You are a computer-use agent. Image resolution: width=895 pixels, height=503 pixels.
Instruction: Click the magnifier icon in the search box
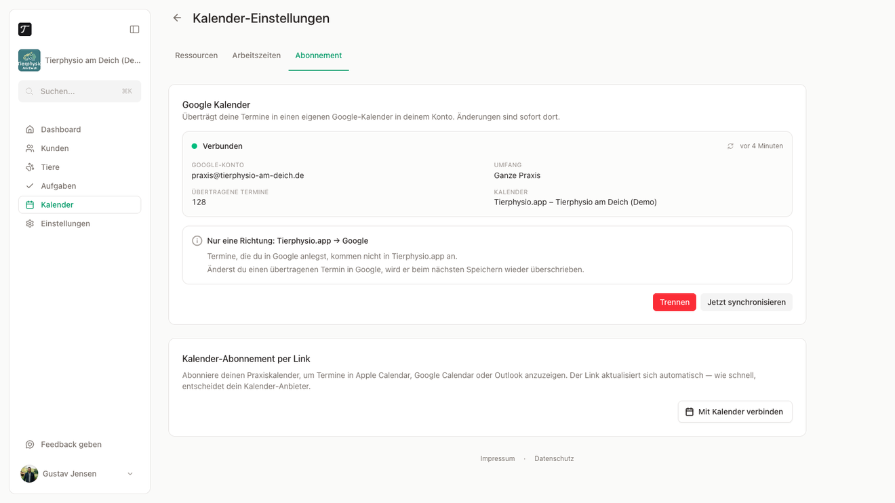tap(30, 91)
